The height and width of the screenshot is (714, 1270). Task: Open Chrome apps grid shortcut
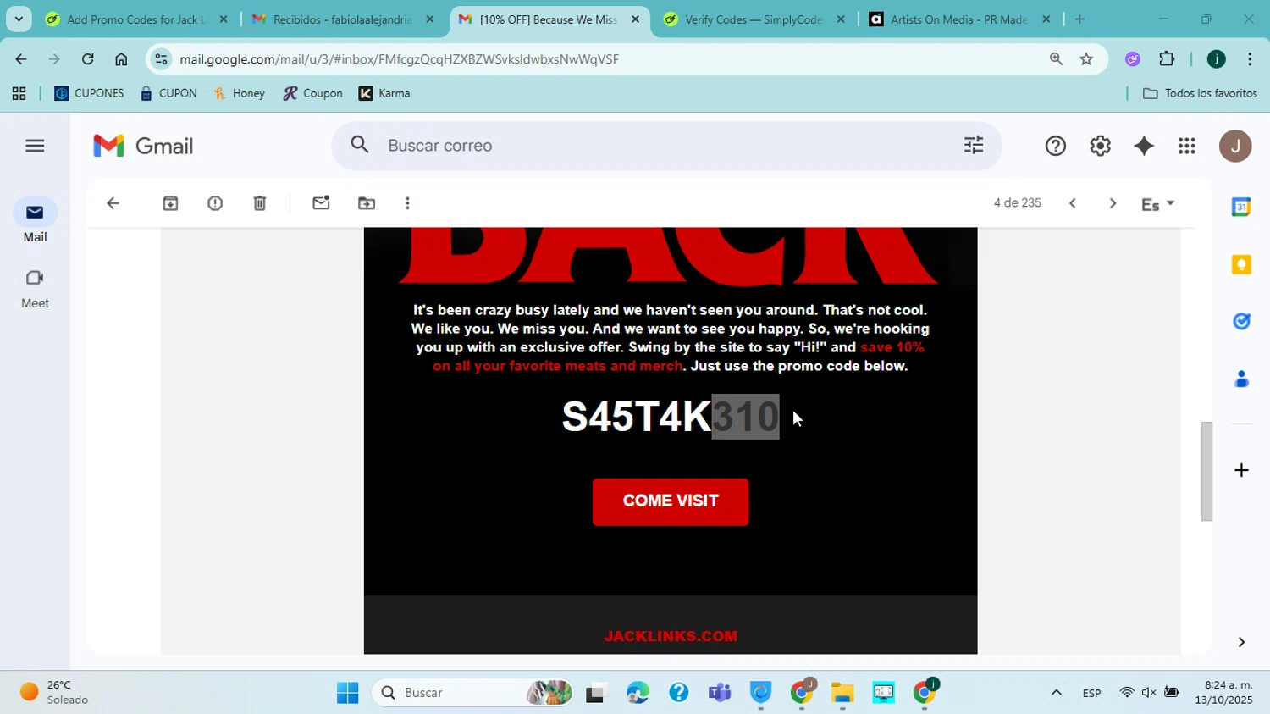coord(19,93)
